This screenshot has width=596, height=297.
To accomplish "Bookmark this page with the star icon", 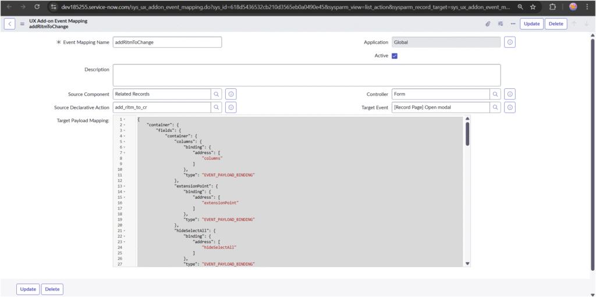I will [533, 7].
